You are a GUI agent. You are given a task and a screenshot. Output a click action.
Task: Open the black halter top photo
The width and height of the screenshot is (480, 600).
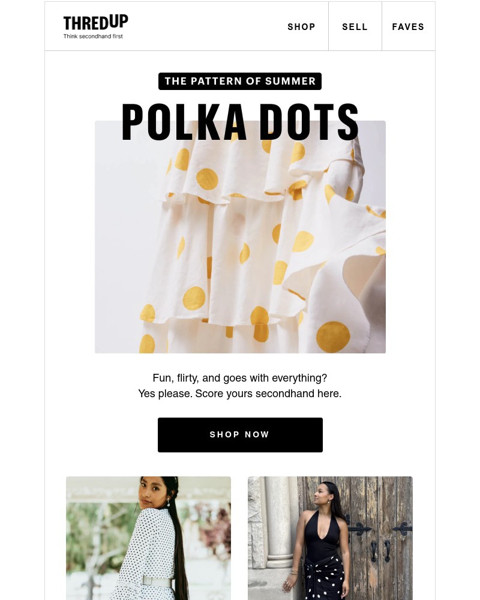pos(330,538)
